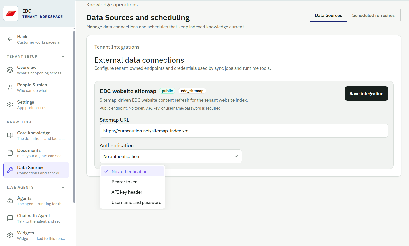409x246 pixels.
Task: Go to People & roles page
Action: pos(36,87)
